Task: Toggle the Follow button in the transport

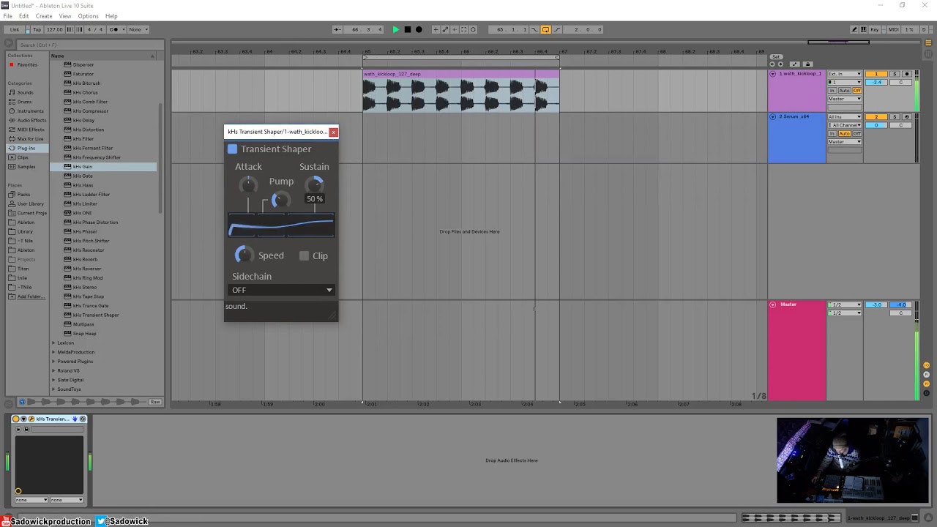Action: [337, 29]
